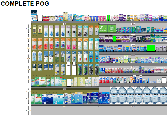Click the 6 in dimension label
Image resolution: width=168 pixels, height=115 pixels.
pos(28,59)
